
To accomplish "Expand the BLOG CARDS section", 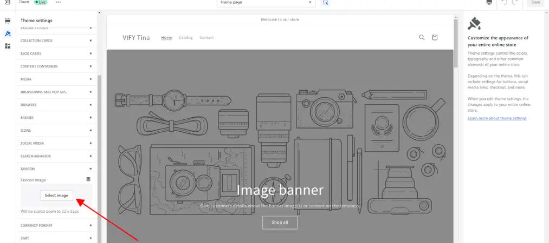I will 56,53.
